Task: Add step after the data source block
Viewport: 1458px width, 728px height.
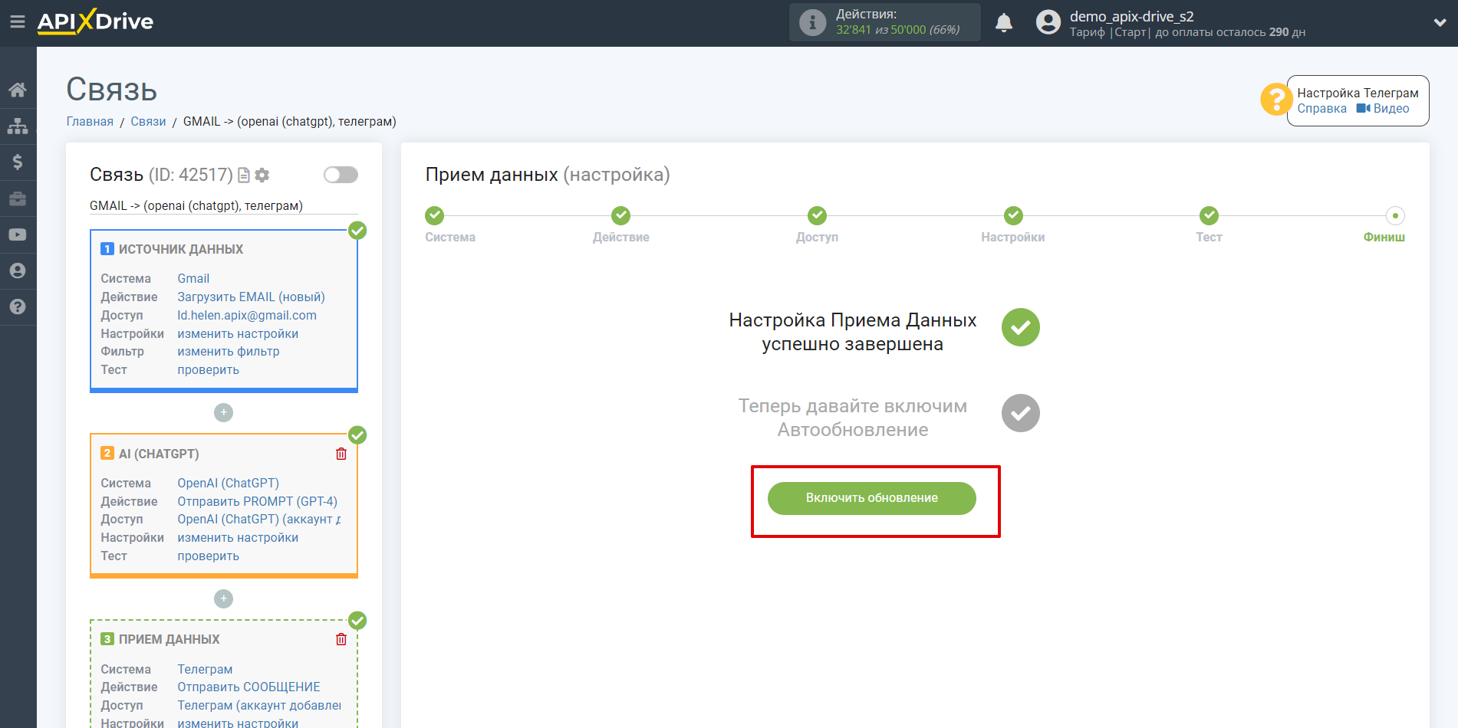Action: pyautogui.click(x=223, y=412)
